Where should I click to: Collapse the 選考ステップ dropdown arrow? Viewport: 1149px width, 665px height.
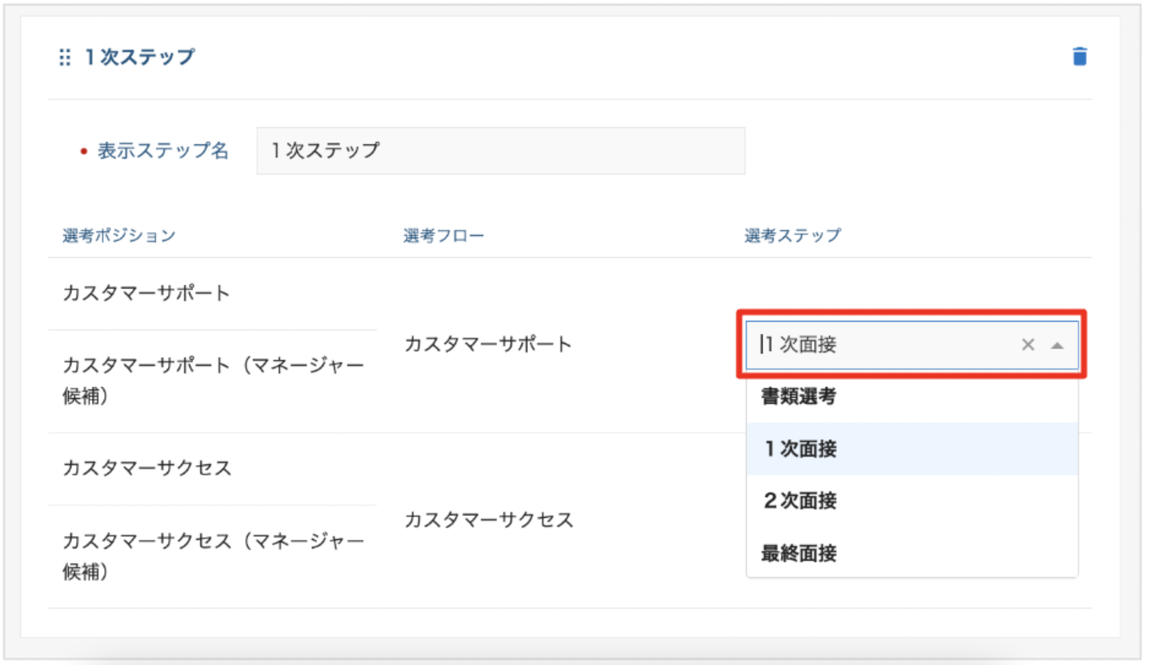(x=1057, y=346)
